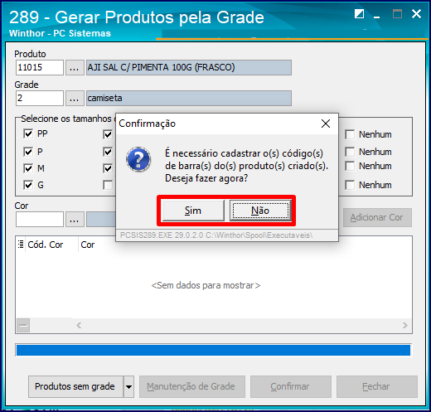Click the Manutenção de Grade button
Image resolution: width=431 pixels, height=412 pixels.
click(192, 386)
